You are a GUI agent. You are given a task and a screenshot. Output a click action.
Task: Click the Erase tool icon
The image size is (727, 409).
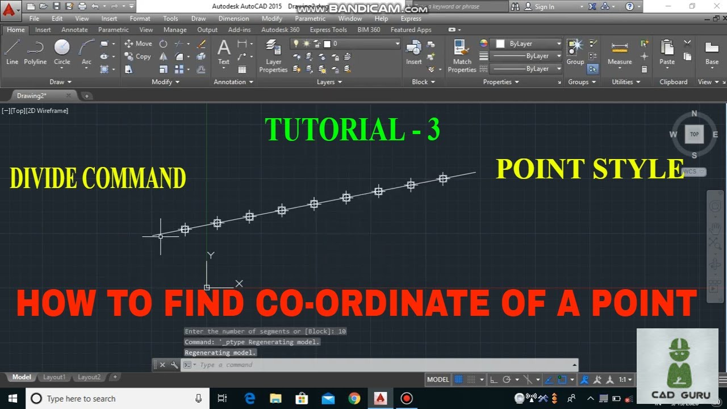(201, 44)
